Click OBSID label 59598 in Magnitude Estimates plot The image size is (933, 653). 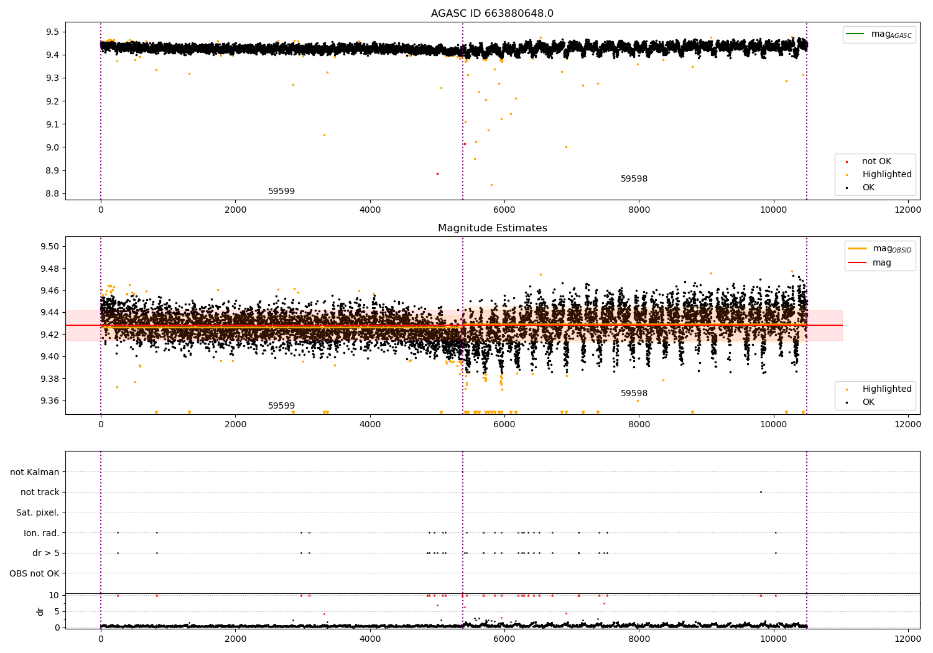pyautogui.click(x=634, y=394)
